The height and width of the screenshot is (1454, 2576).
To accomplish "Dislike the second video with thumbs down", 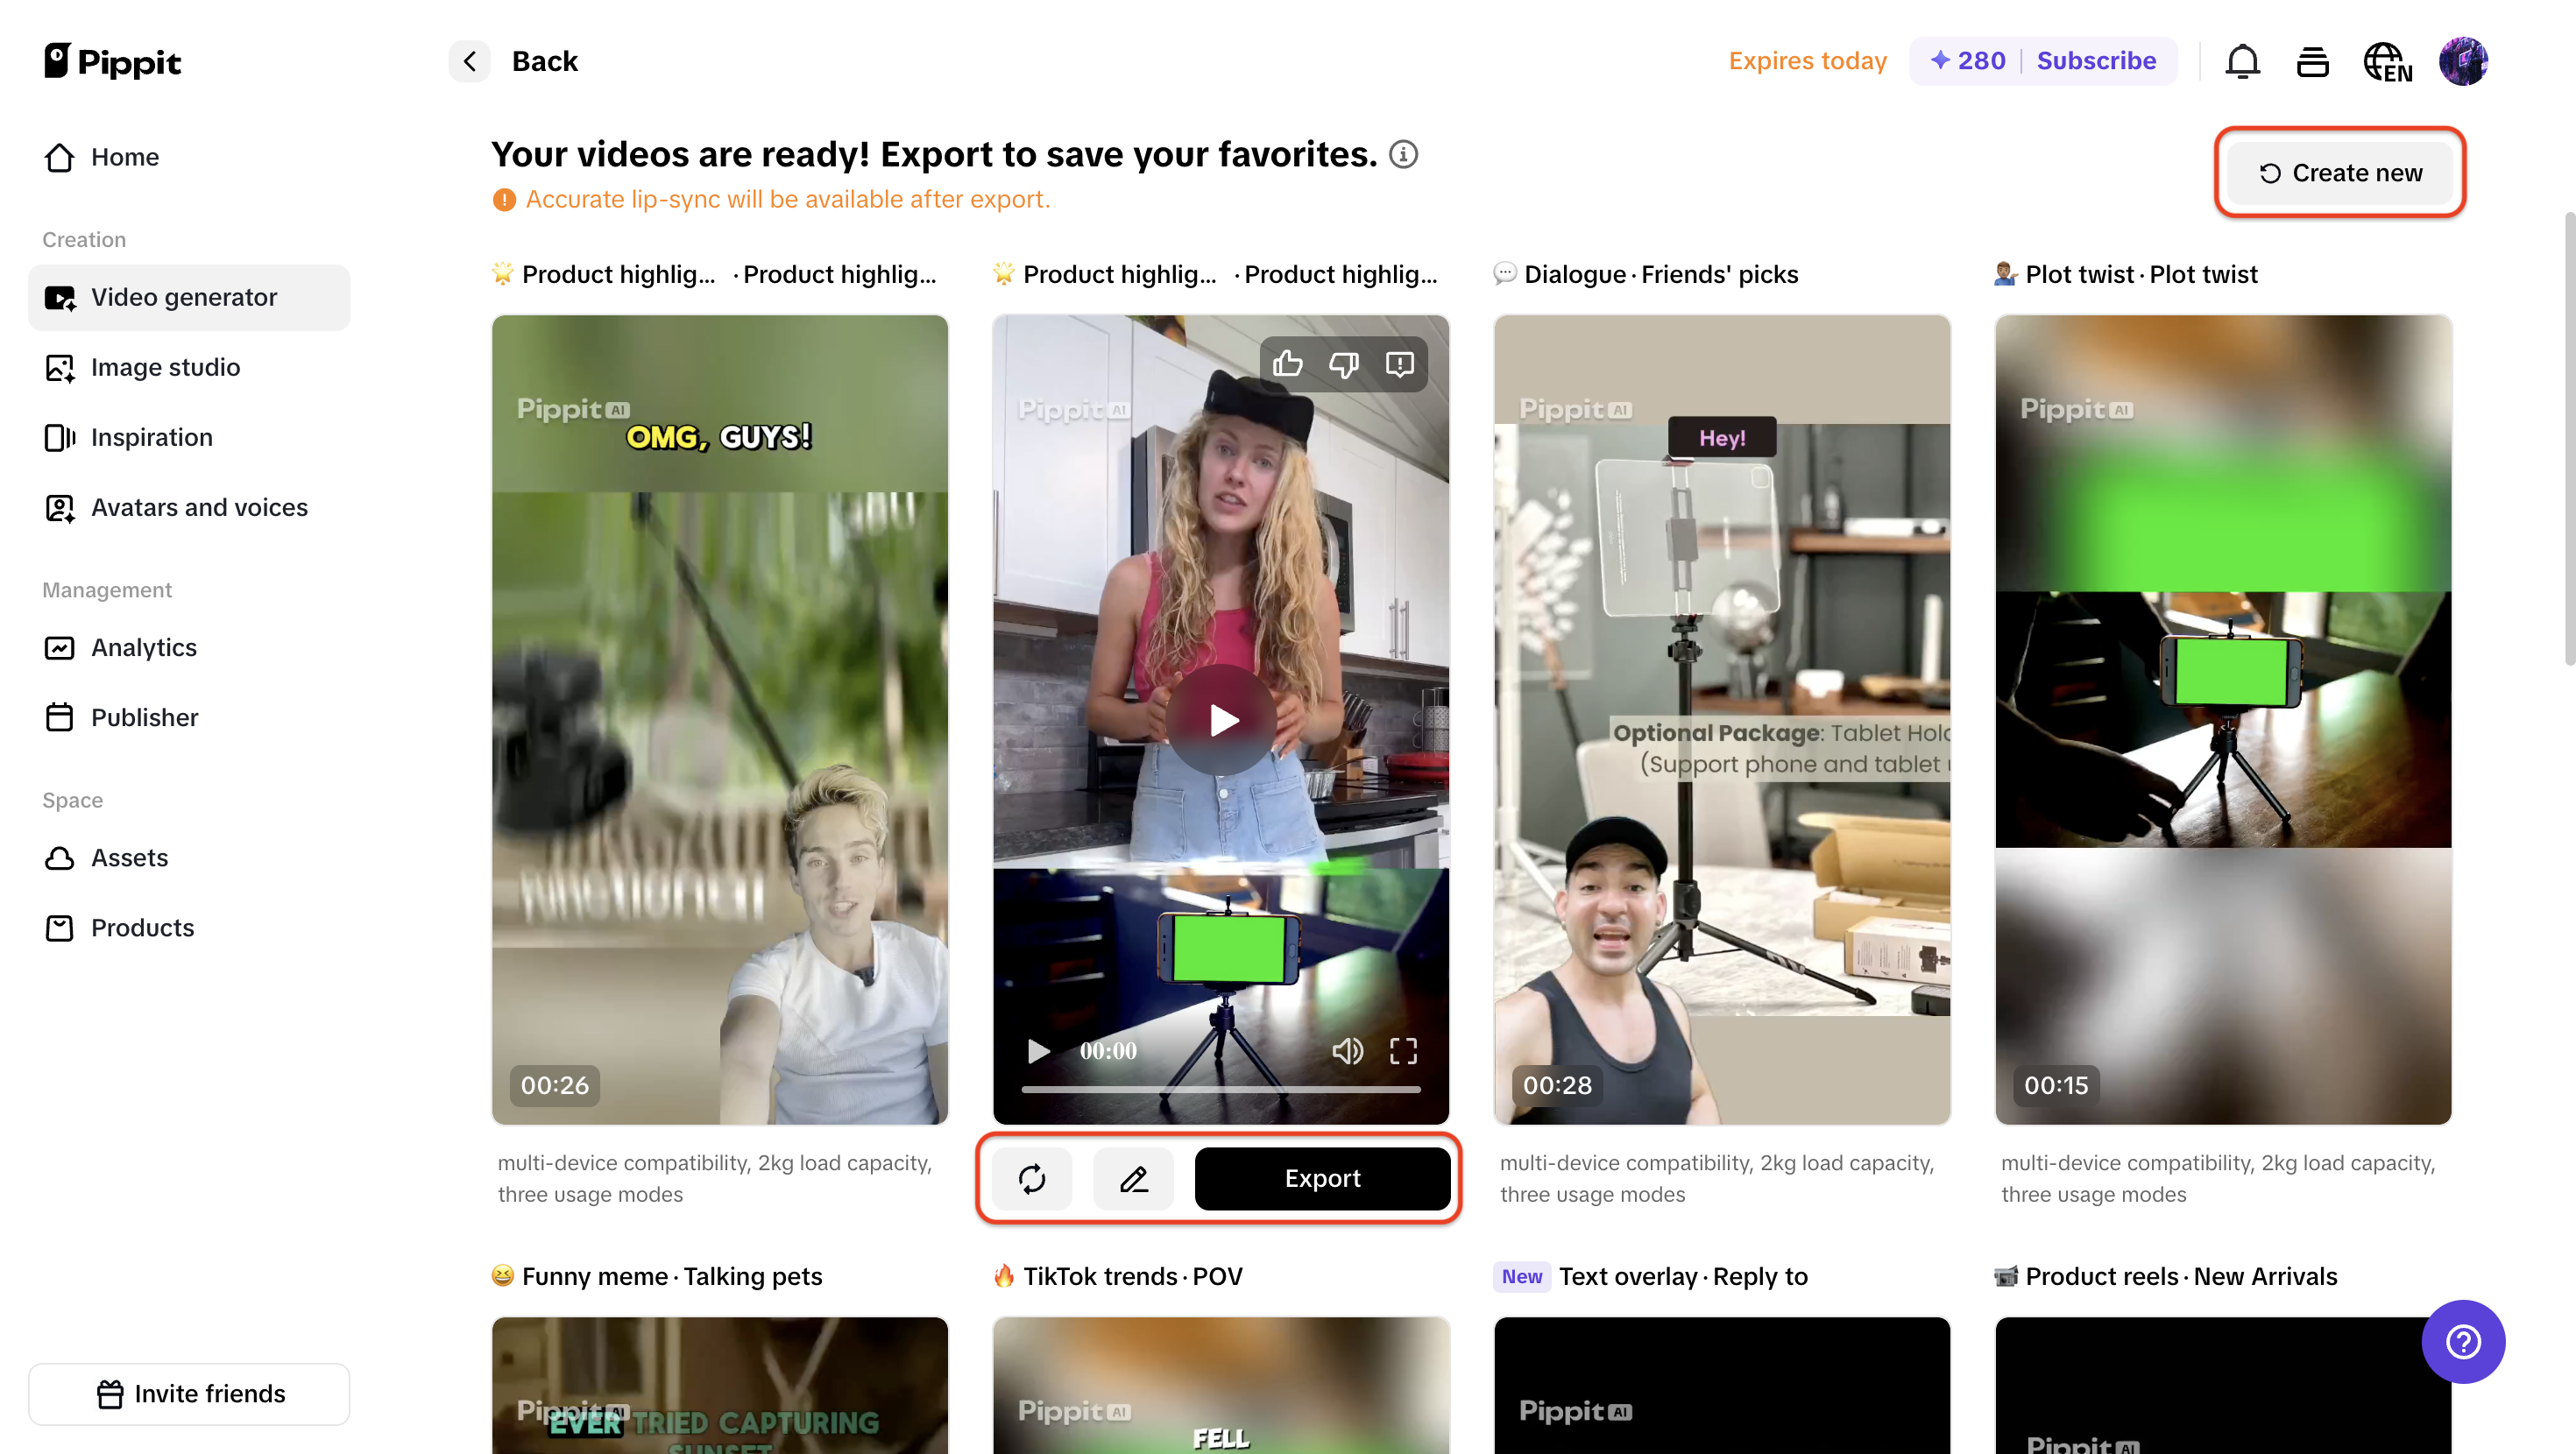I will point(1344,363).
